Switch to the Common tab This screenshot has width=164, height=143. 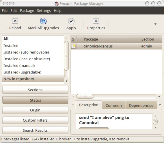(114, 105)
